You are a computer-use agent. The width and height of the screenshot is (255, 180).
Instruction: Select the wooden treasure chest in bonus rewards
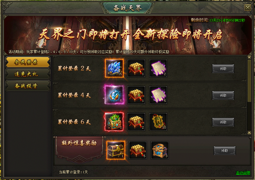(x=116, y=150)
